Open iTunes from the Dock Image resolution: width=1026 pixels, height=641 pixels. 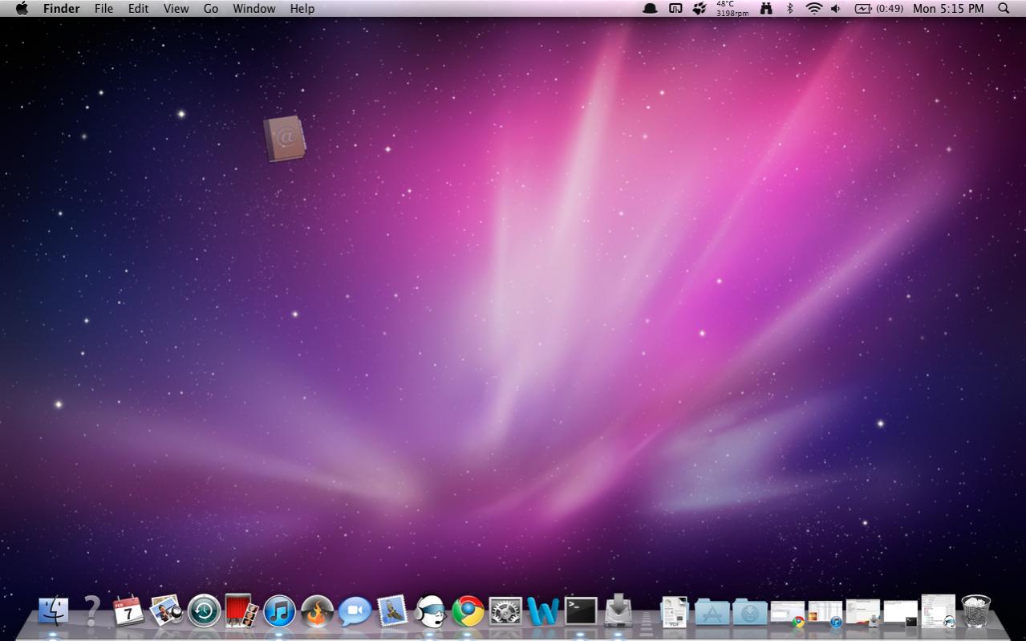[279, 611]
